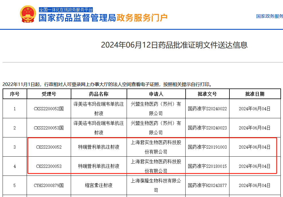Click the national emblem logo icon

pos(27,14)
